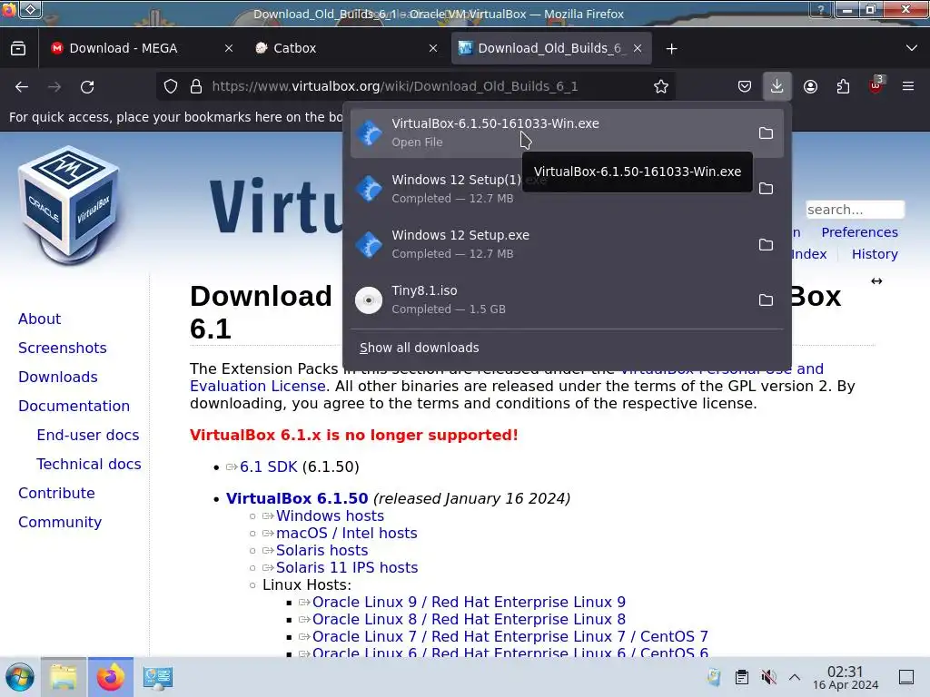Screen dimensions: 930x697
Task: Open Preferences link
Action: pos(859,232)
